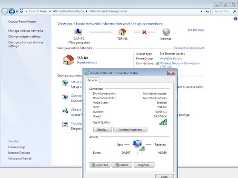Click the Troubleshoot problems icon
This screenshot has height=178, width=238.
tap(65, 124)
